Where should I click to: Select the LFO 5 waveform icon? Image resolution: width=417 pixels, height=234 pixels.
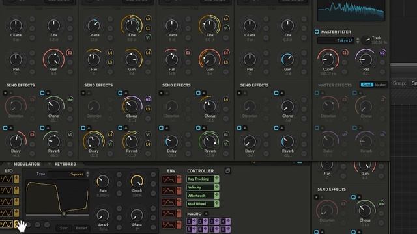(7, 224)
